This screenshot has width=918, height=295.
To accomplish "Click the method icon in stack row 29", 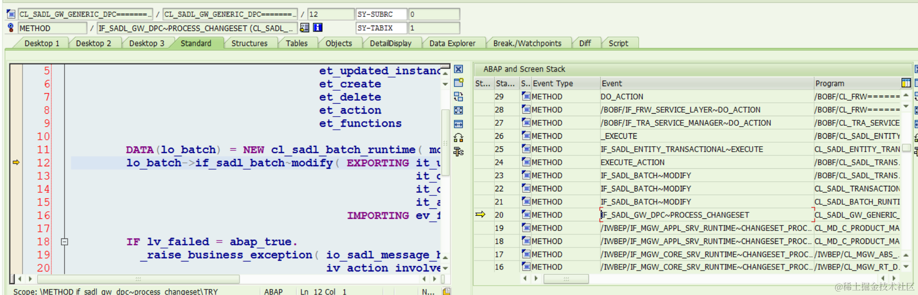I will pos(526,96).
